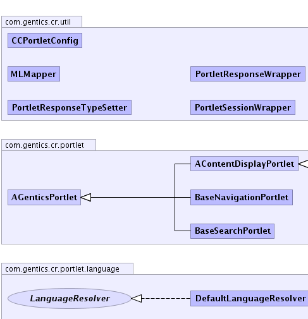Viewport: 308px width, 319px height.
Task: Click the CCPortletConfig class box
Action: point(45,40)
